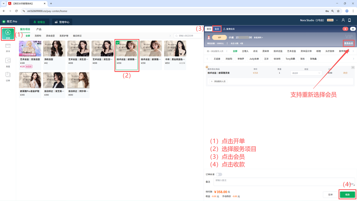The width and height of the screenshot is (357, 201).
Task: Click the 开单 (open order) sidebar icon
Action: [8, 34]
